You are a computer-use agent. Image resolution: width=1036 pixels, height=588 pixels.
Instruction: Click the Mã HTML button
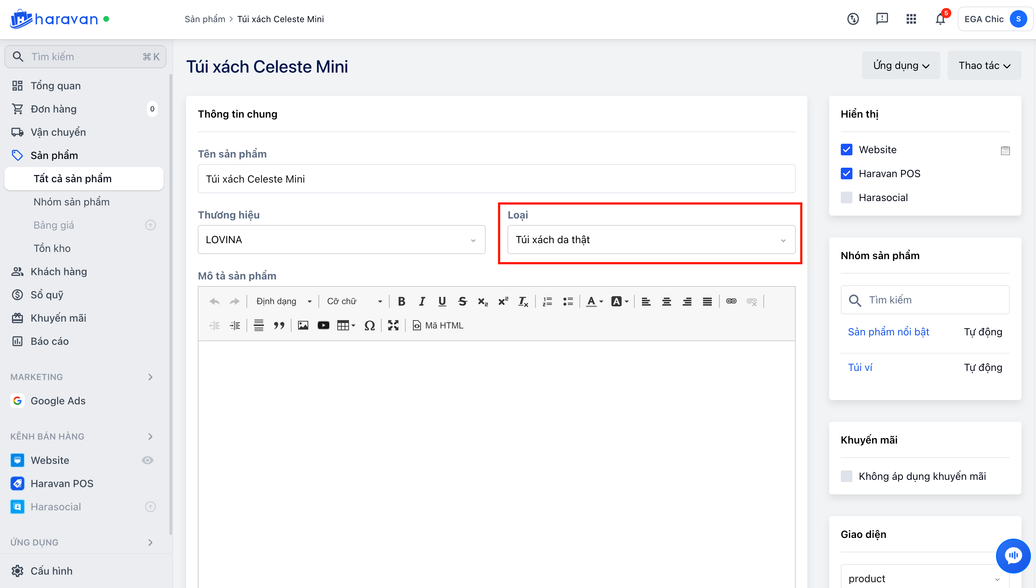point(438,326)
